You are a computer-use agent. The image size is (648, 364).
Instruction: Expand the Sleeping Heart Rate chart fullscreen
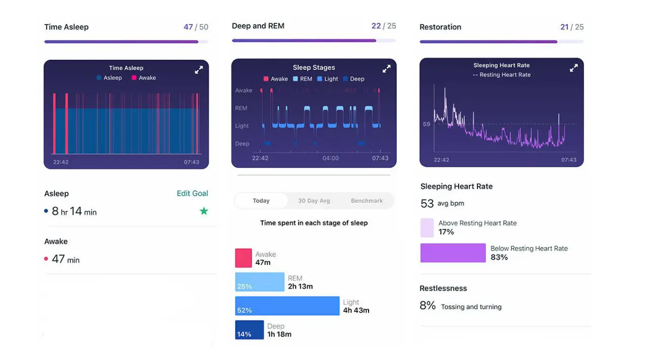tap(574, 68)
